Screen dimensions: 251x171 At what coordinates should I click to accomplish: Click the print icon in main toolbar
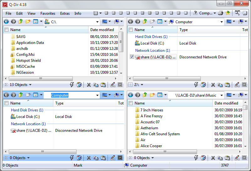(x=221, y=13)
